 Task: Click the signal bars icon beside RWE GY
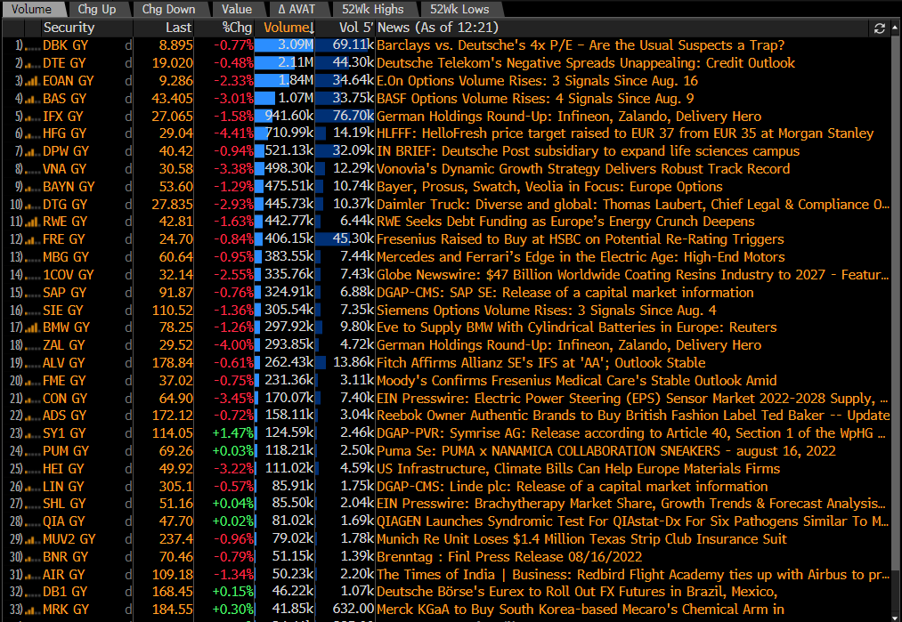click(33, 222)
